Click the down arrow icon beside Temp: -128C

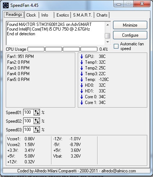coord(82,80)
